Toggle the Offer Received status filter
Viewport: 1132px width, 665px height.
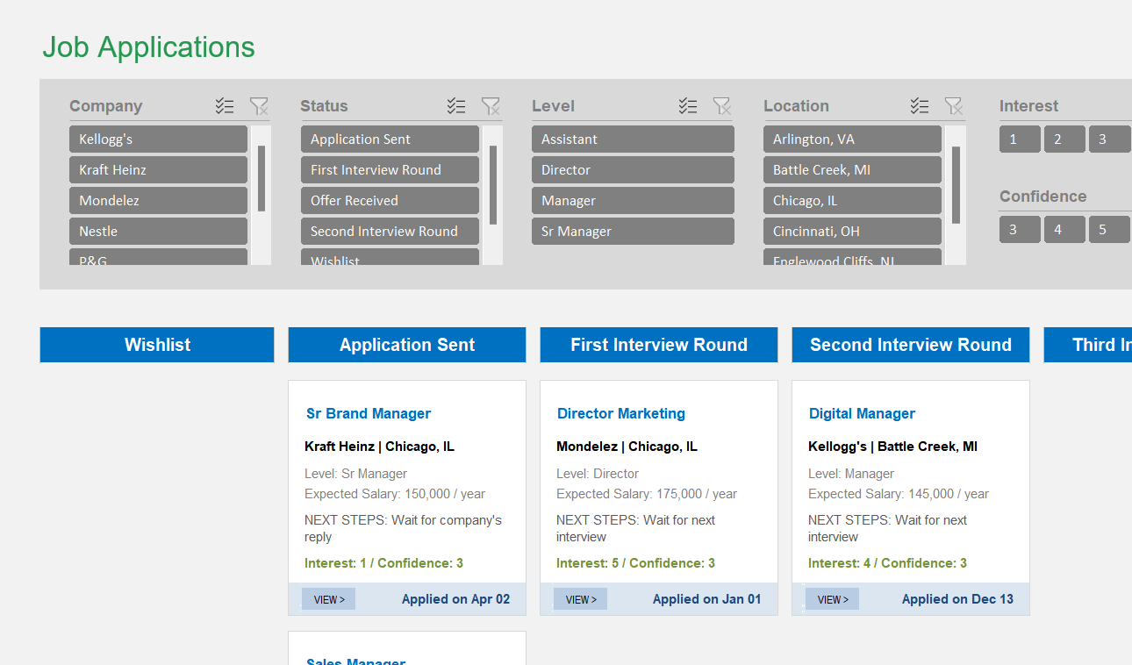click(390, 200)
